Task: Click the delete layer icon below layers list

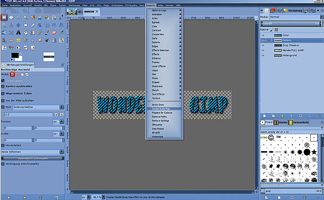Action: click(319, 116)
